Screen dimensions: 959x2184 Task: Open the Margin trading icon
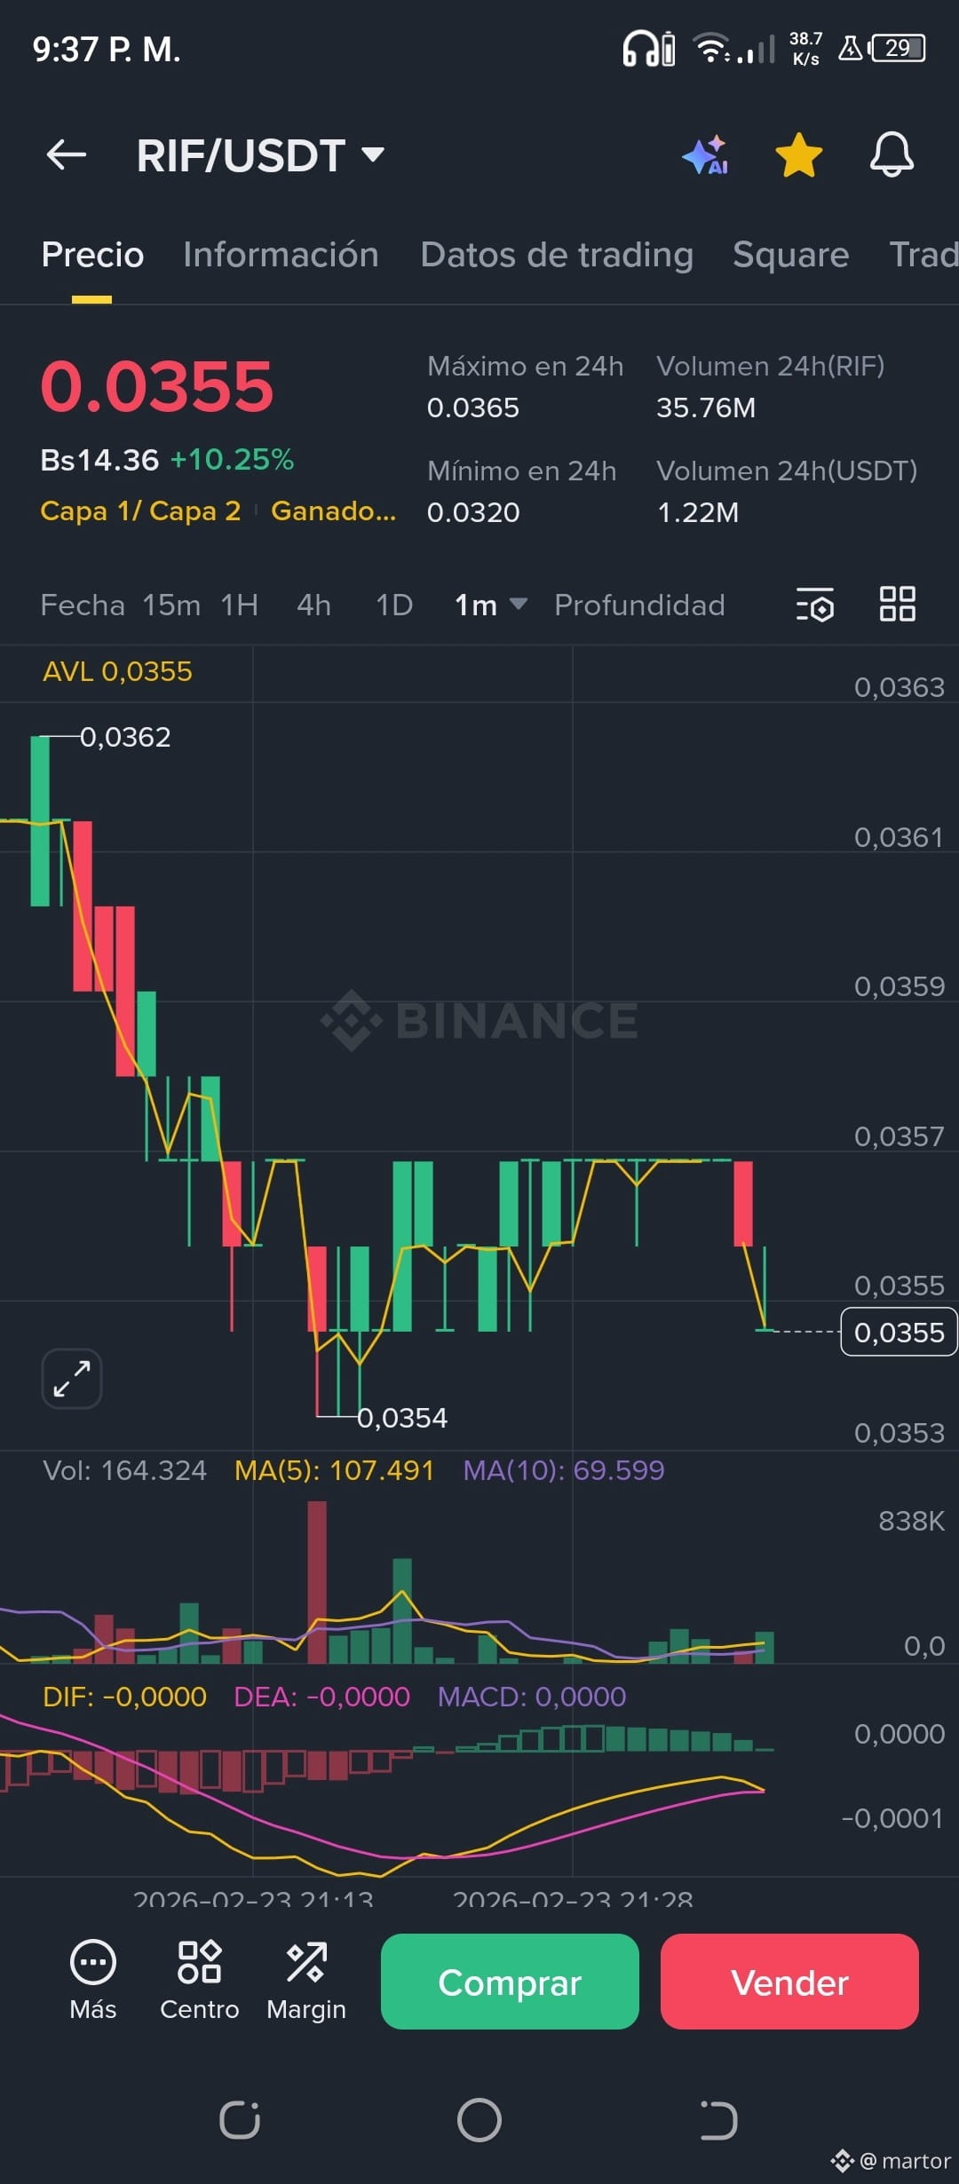(x=306, y=1982)
